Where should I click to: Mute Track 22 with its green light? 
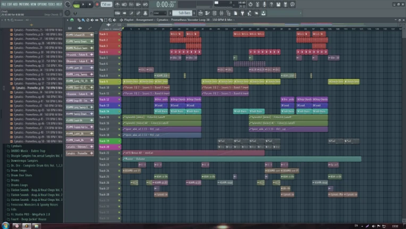[x=119, y=159]
